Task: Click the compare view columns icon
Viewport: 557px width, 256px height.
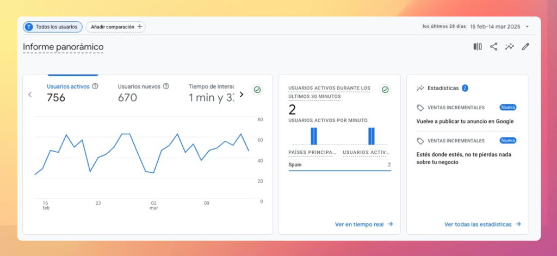Action: click(x=478, y=47)
